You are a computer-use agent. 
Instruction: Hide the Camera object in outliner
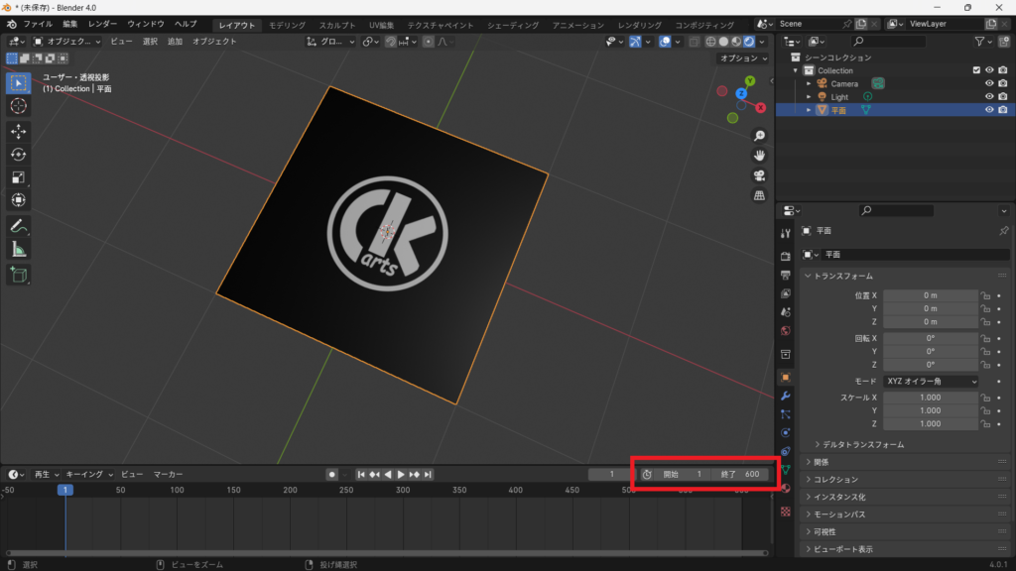(988, 83)
